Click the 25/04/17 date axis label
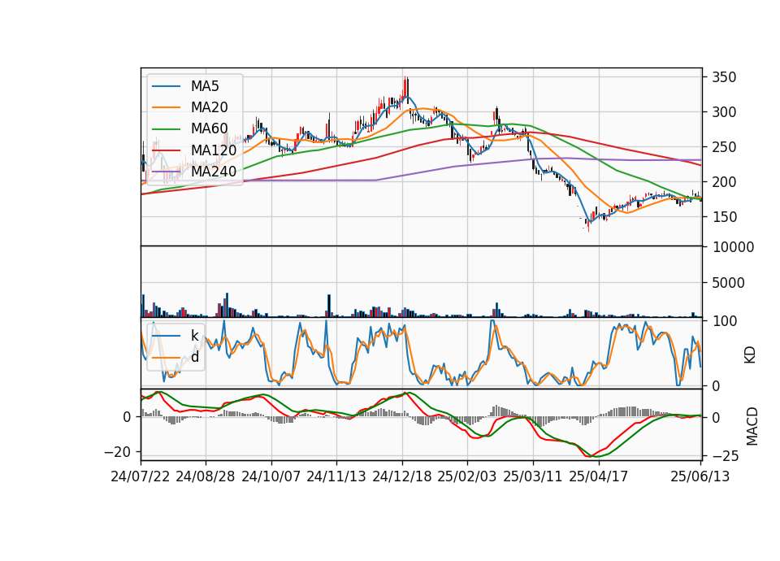780x561 pixels. [599, 476]
